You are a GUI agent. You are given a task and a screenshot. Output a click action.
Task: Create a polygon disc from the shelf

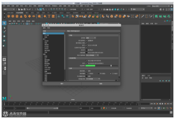(34, 16)
